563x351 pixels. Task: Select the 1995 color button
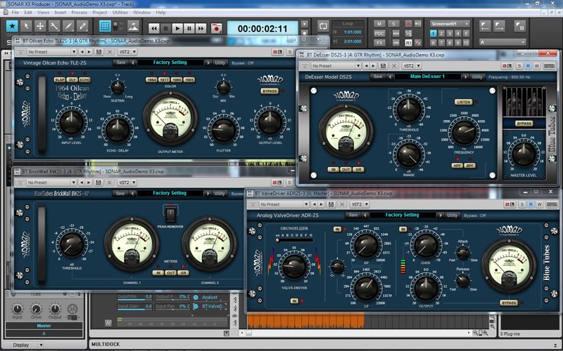(x=189, y=80)
